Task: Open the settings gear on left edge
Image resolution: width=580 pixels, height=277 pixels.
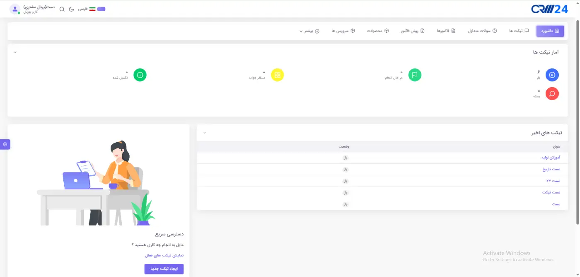Action: coord(5,144)
